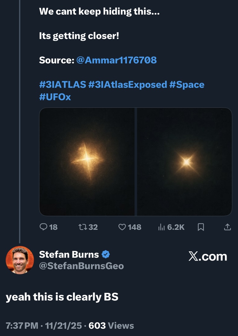This screenshot has height=336, width=238.
Task: View analytics bar chart icon
Action: 161,227
